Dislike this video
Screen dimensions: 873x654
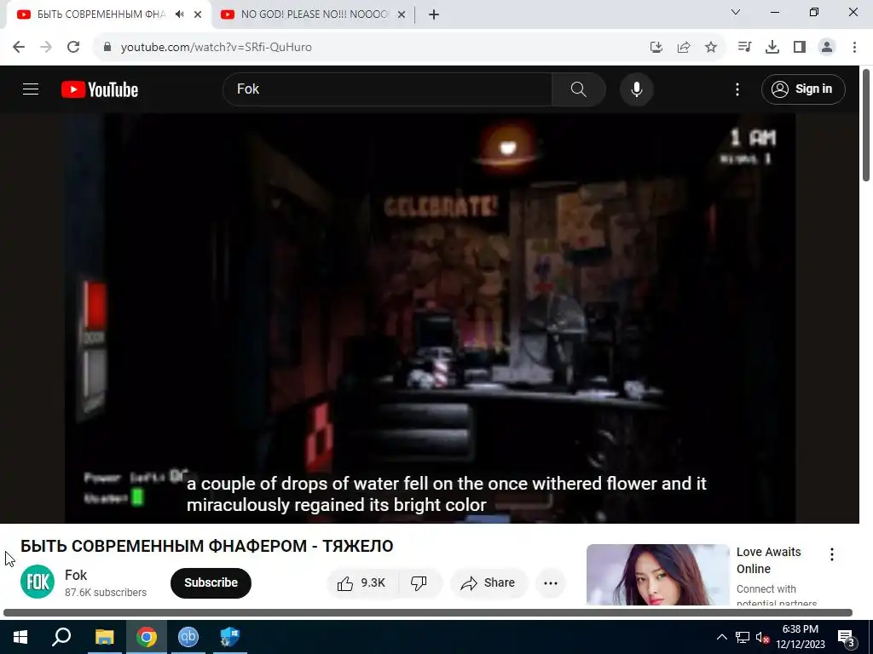[x=419, y=582]
